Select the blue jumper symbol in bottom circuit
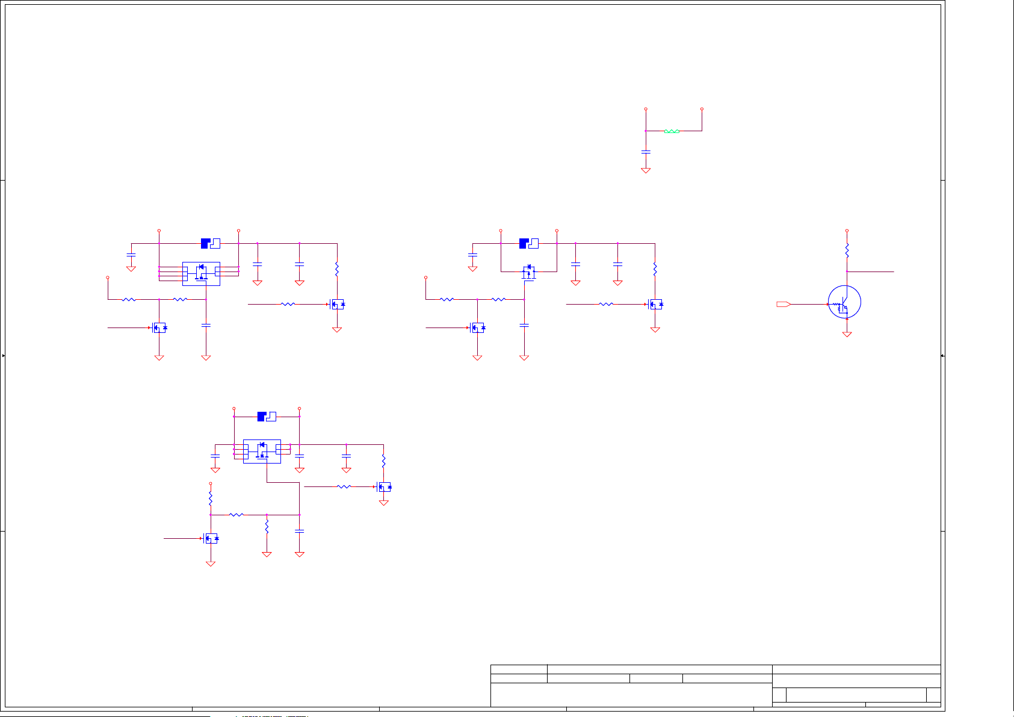This screenshot has width=1014, height=717. 267,416
